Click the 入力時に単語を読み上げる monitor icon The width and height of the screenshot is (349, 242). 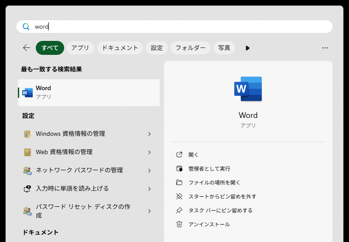point(27,189)
